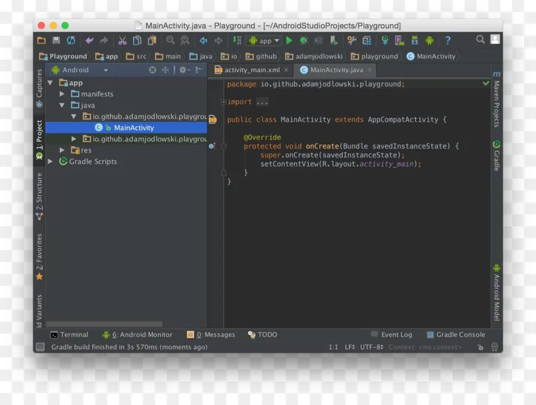Expand the second io.github.adamjodlowski package
The height and width of the screenshot is (405, 536).
(73, 139)
